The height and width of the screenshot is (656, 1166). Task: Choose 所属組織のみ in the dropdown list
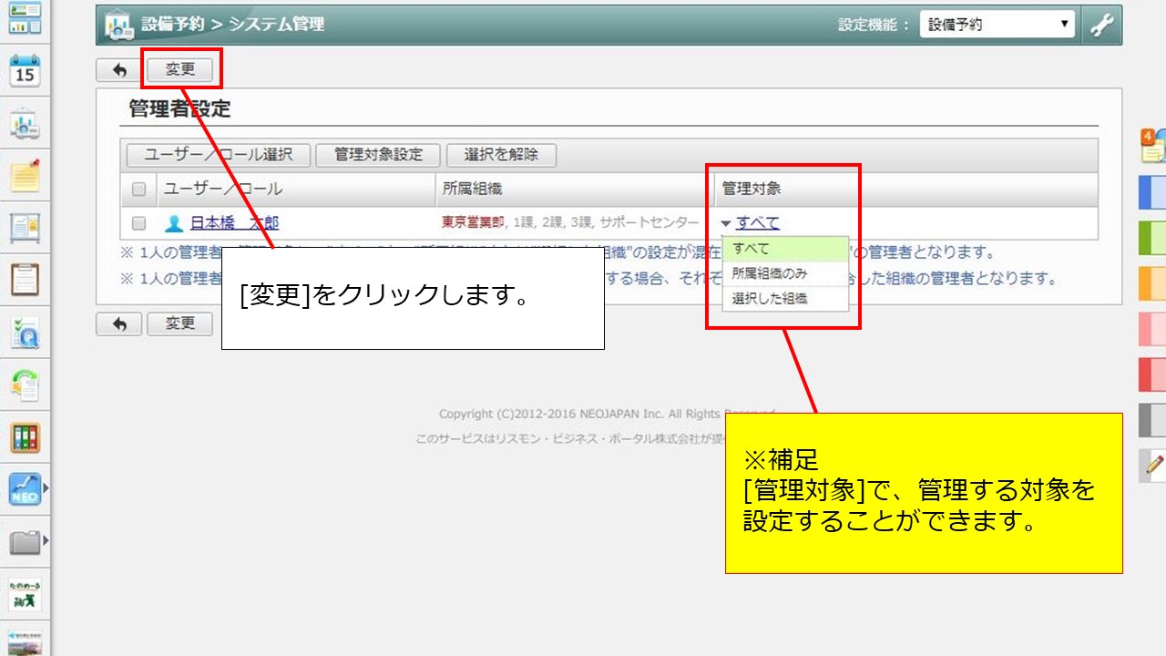tap(785, 273)
